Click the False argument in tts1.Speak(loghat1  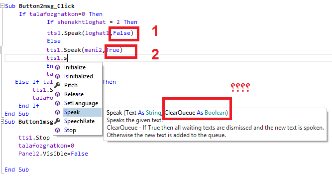tap(121, 33)
